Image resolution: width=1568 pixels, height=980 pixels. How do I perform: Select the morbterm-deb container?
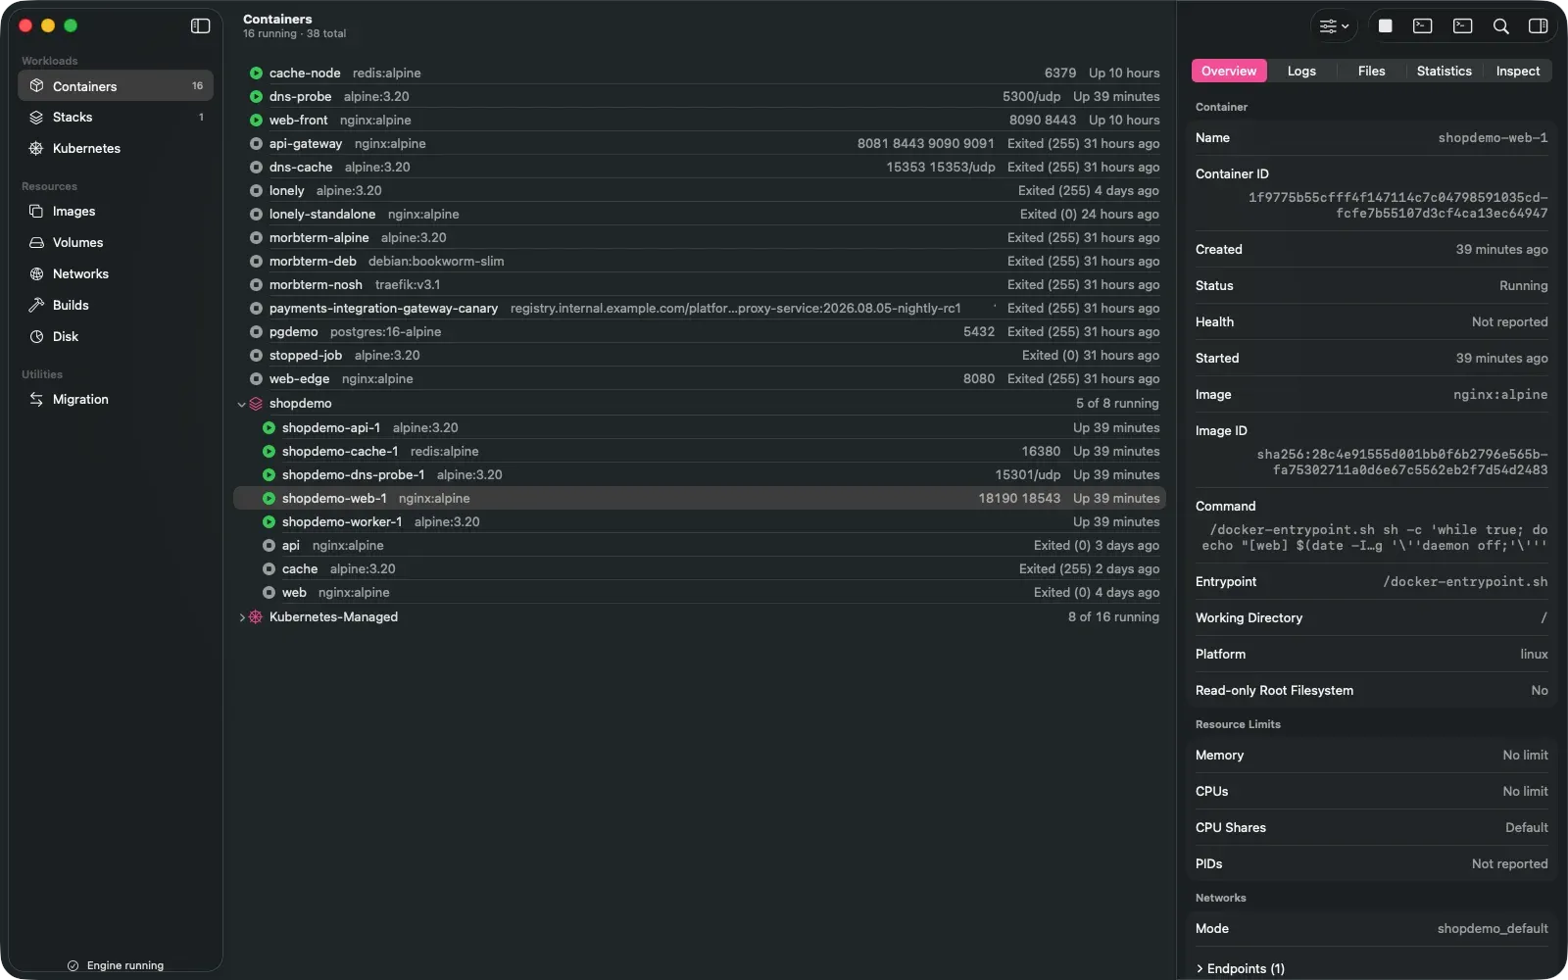[700, 262]
